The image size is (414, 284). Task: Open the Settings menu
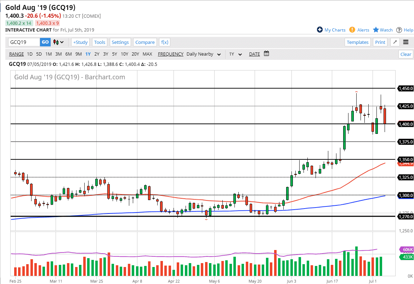[x=120, y=42]
